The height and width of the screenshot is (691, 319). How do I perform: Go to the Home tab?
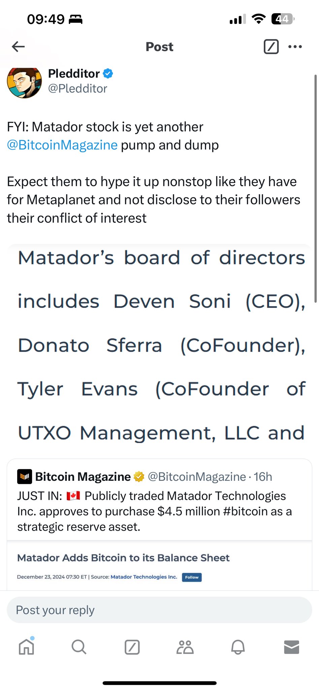click(26, 647)
